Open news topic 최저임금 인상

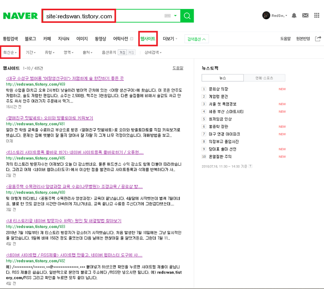(220, 119)
